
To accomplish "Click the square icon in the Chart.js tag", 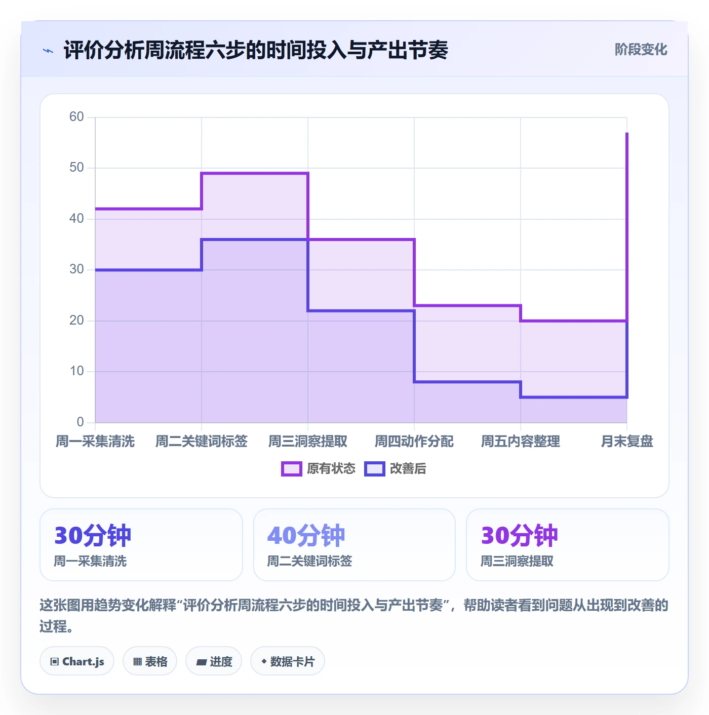I will tap(55, 661).
